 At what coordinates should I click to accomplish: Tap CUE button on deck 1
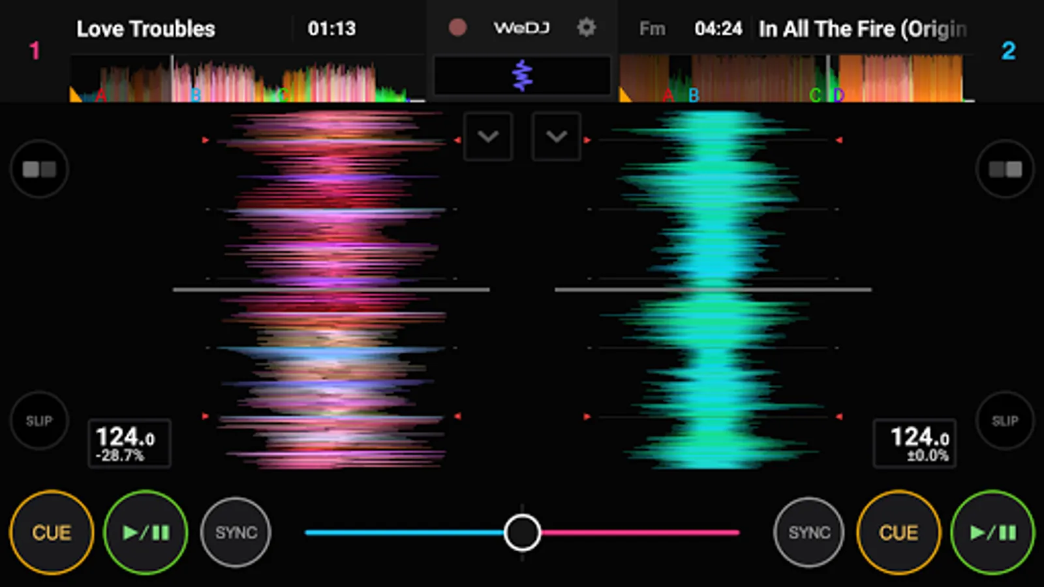pos(52,532)
